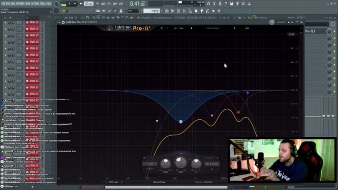Toggle the Pro-Q 3 slot enable LED
Viewport: 338px width, 190px height.
click(x=334, y=32)
